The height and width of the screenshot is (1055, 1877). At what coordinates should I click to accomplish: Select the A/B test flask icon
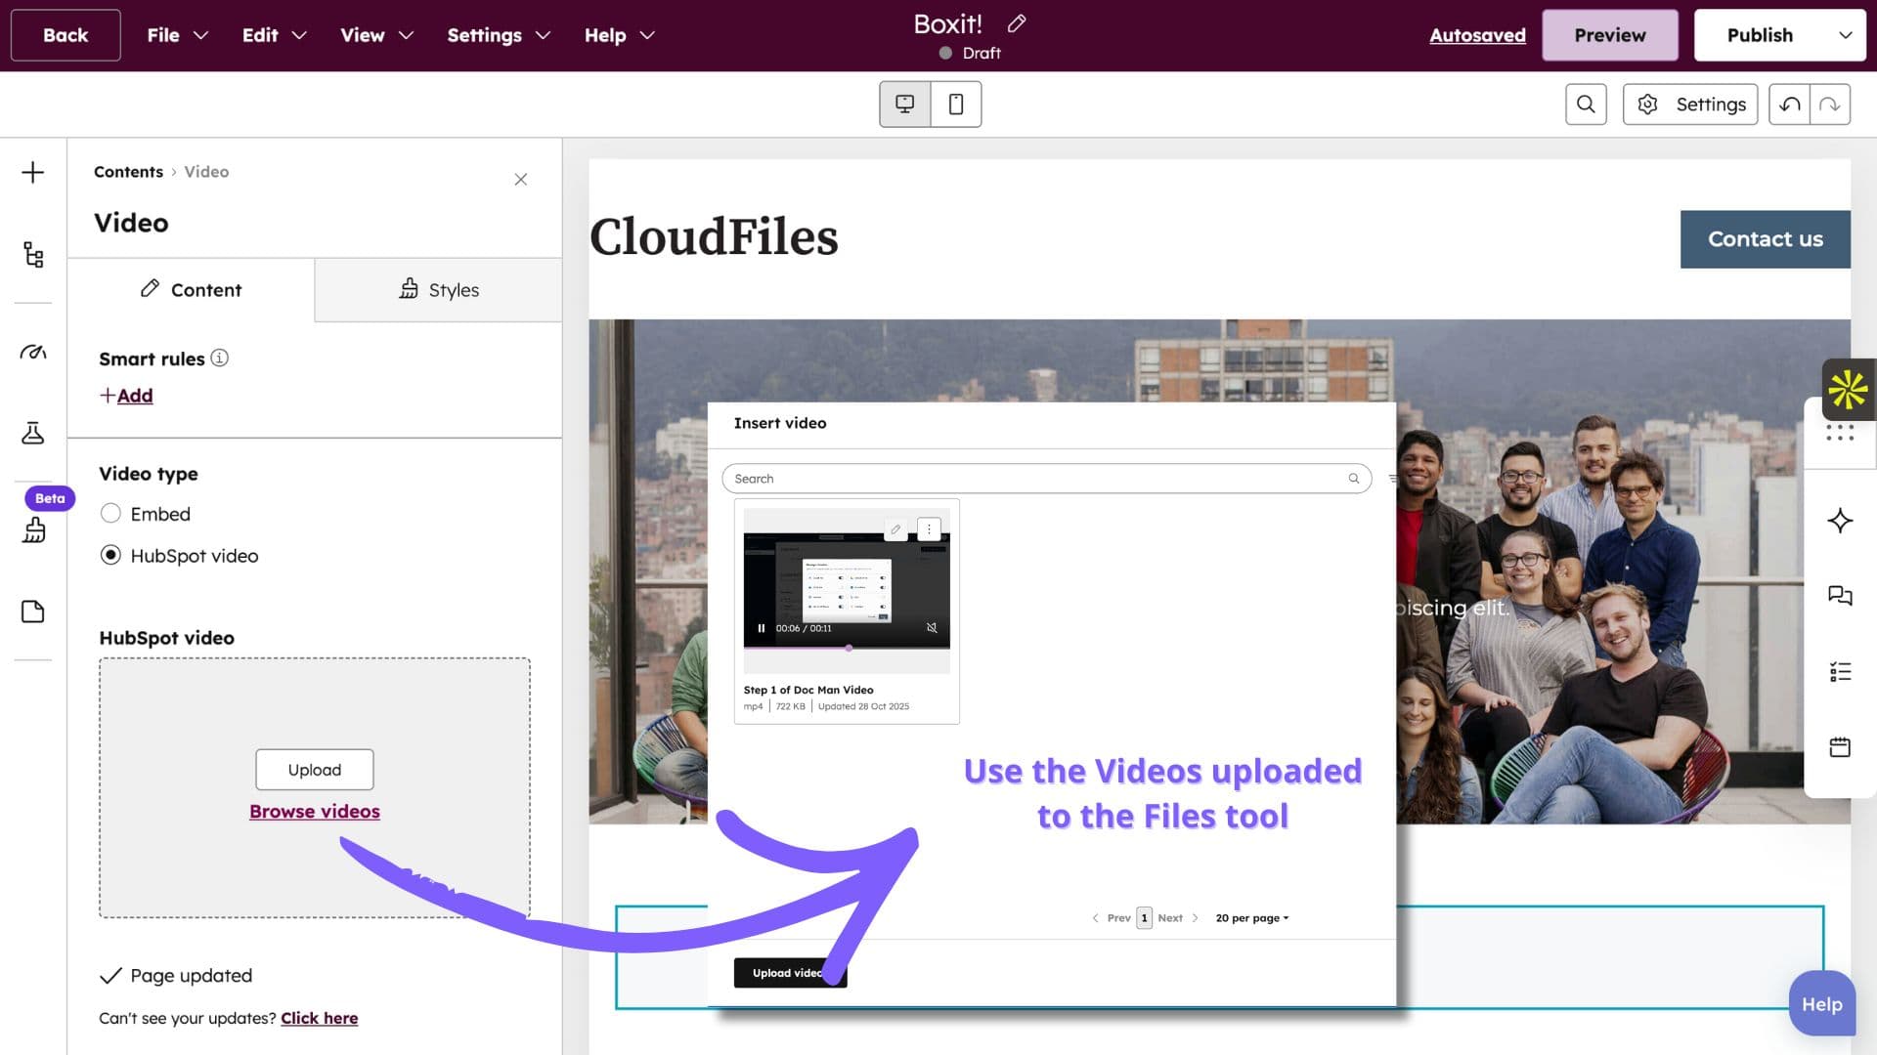[x=32, y=433]
